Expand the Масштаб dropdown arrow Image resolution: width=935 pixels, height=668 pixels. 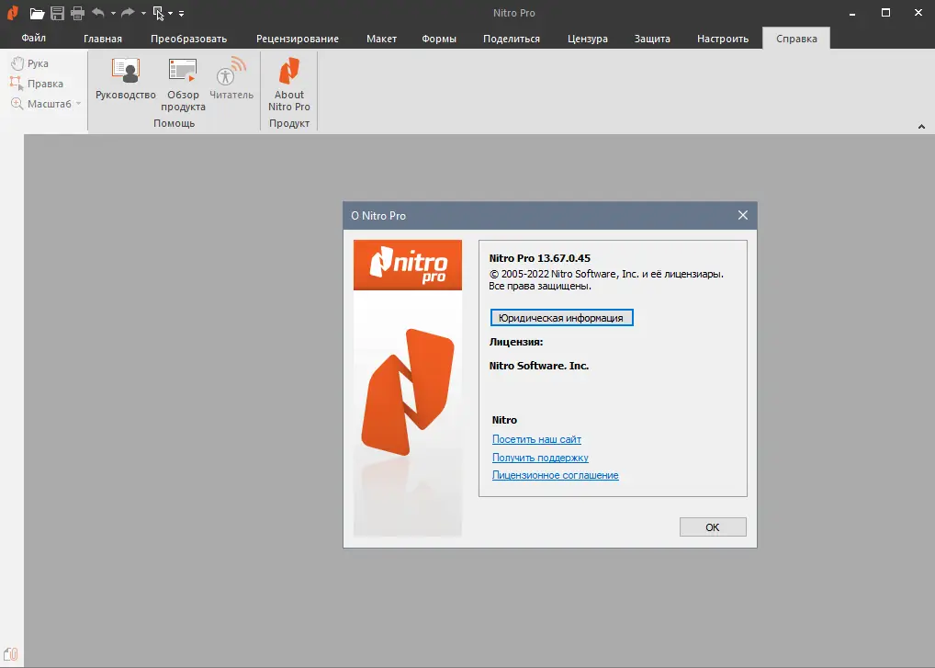click(79, 104)
